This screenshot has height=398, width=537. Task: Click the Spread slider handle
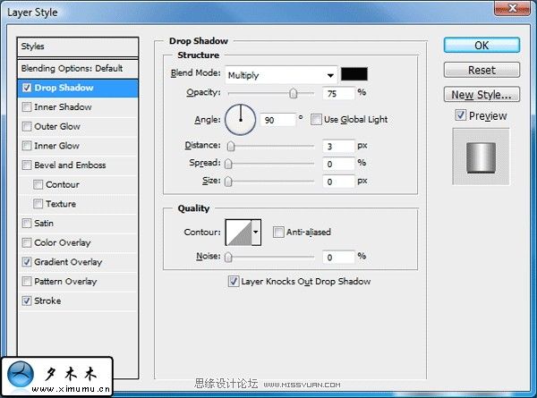(228, 164)
